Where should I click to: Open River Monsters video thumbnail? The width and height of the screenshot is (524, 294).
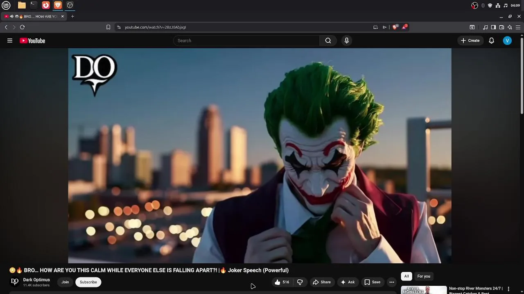tap(424, 290)
